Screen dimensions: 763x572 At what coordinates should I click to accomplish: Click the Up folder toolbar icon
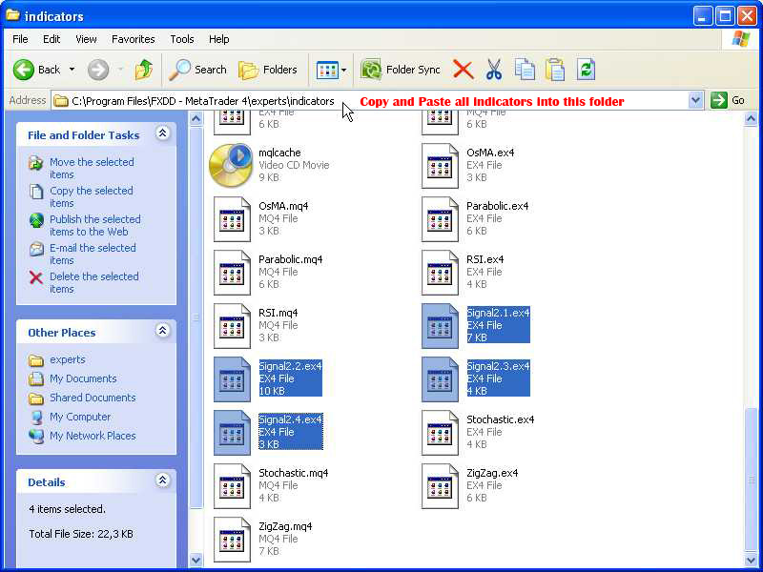(144, 70)
